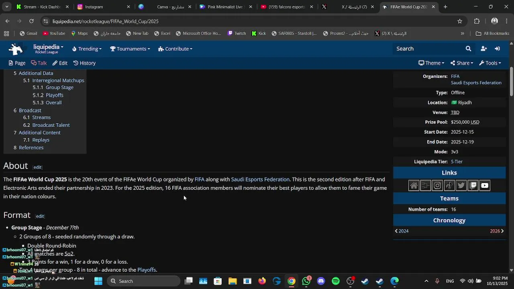Open the S-Tier Liquipedia Tier link

[x=457, y=162]
